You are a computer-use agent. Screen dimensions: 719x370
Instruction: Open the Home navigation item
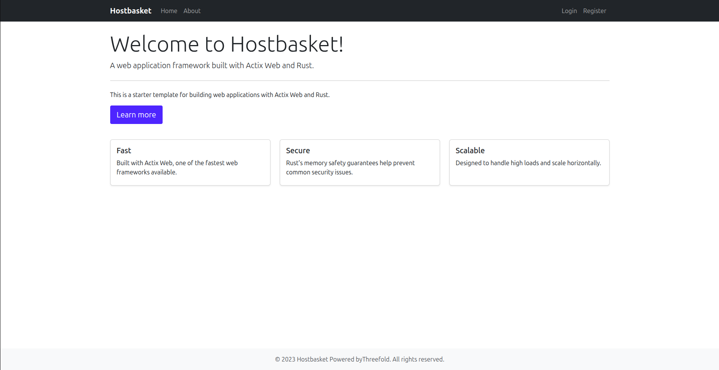(169, 11)
